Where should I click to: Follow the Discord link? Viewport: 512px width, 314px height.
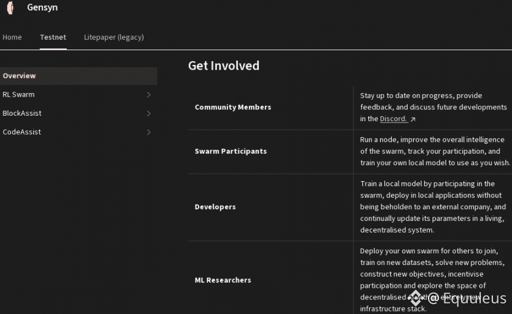click(393, 119)
